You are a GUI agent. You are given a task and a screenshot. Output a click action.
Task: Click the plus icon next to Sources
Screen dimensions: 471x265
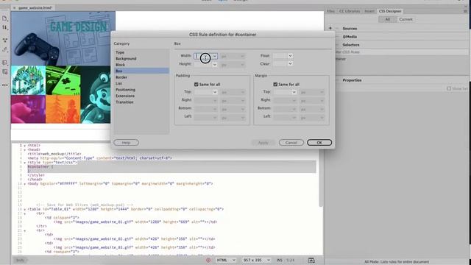330,28
